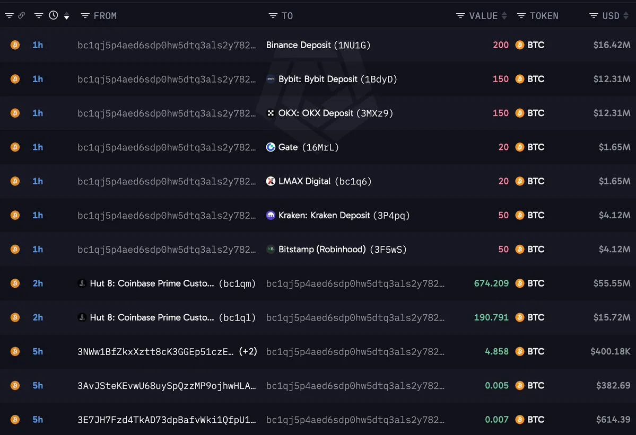Open the TO column filter icon
The image size is (636, 435).
coord(273,16)
